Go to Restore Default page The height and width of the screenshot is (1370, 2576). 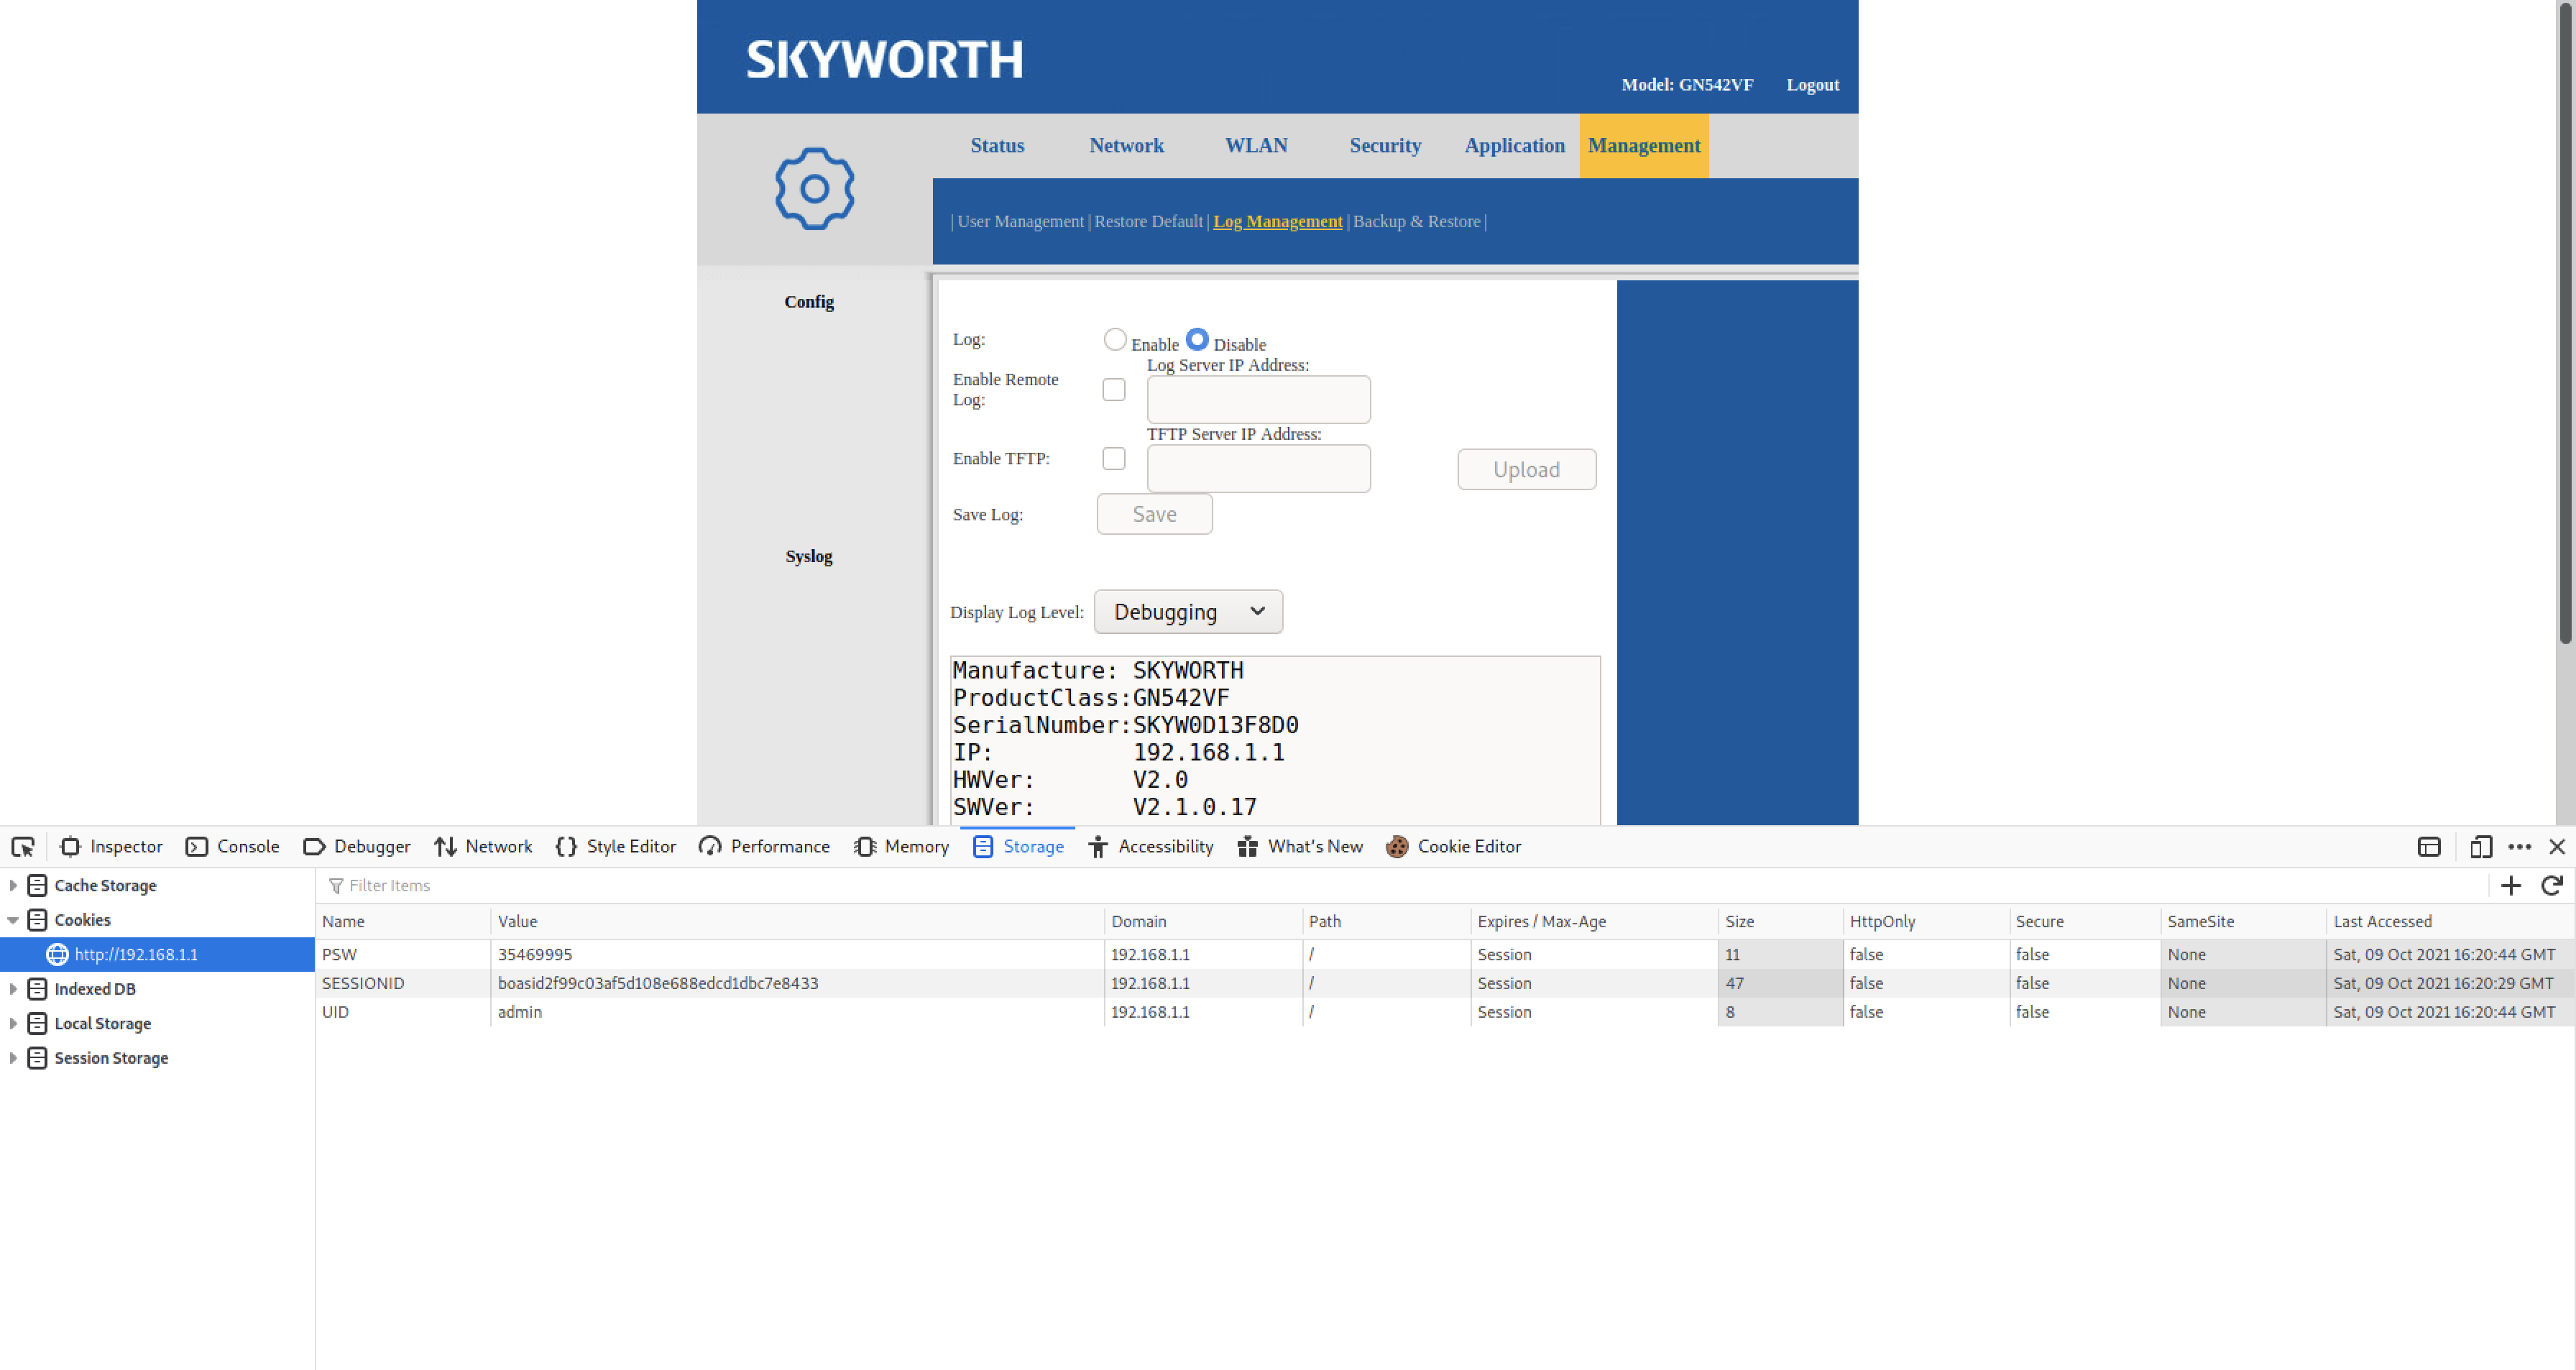(1149, 222)
